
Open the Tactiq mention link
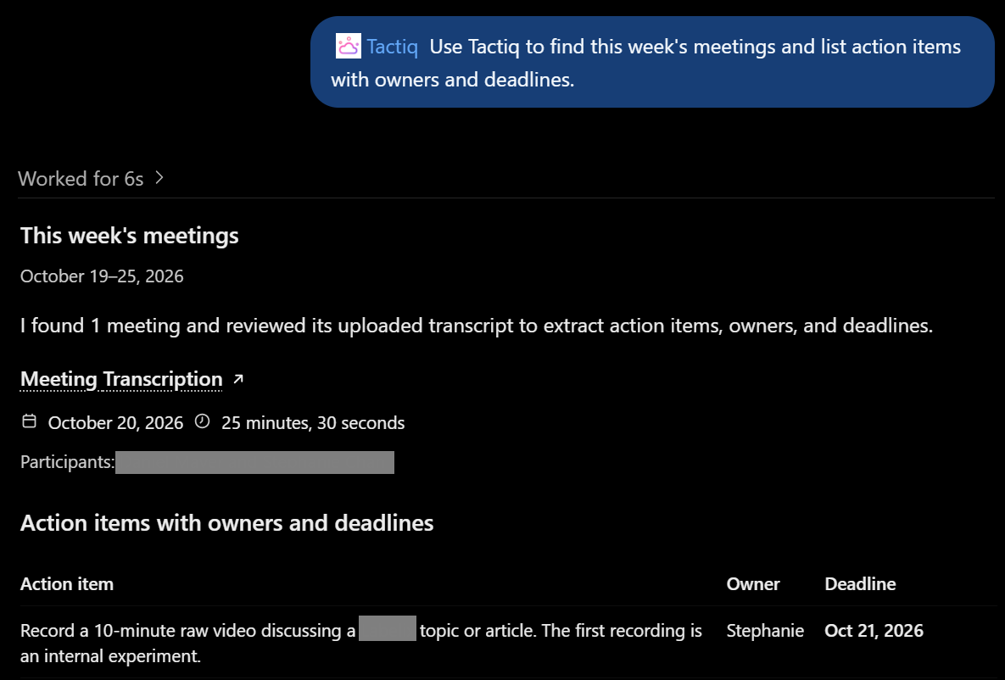tap(392, 47)
